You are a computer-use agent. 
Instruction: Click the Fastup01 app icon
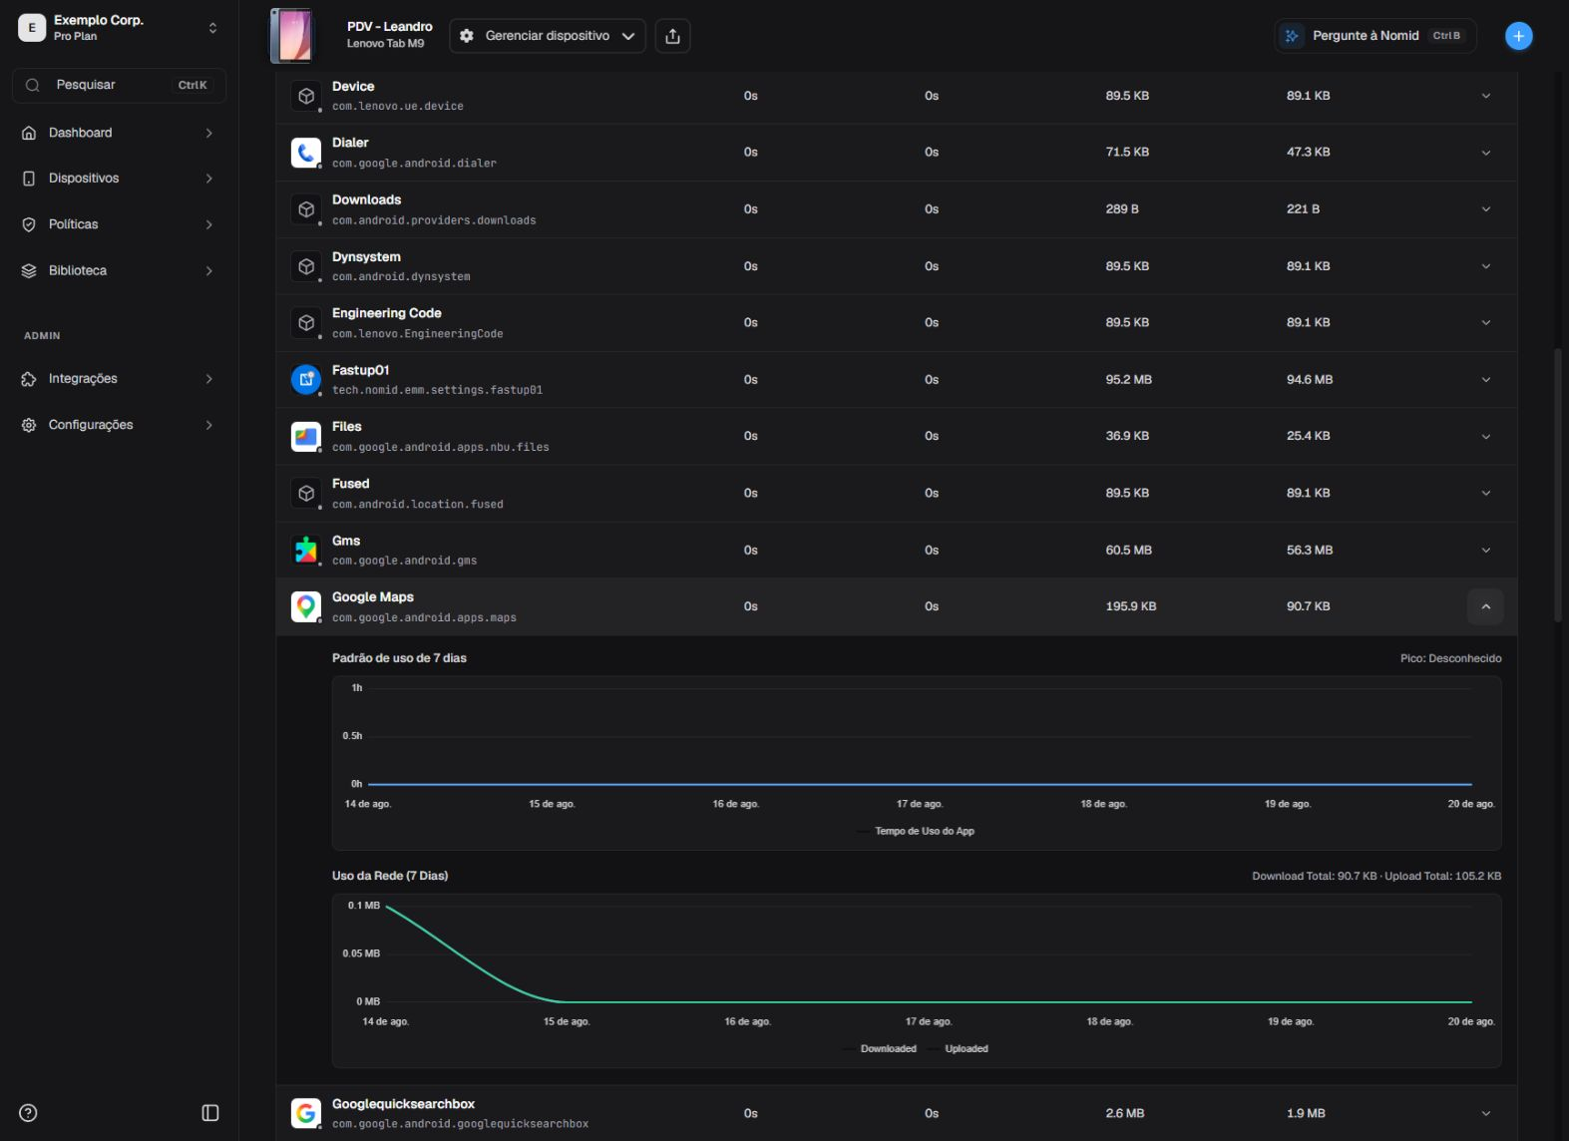tap(306, 380)
